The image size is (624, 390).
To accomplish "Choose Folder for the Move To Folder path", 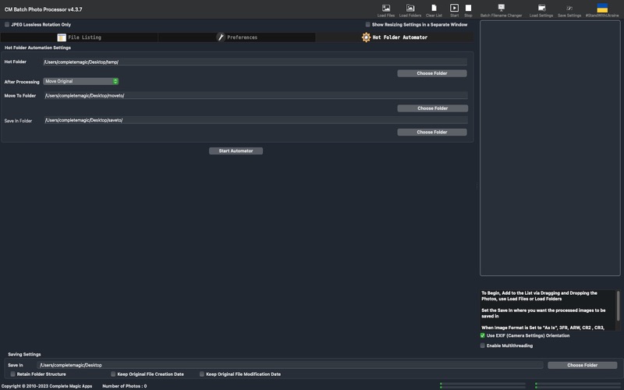I will pyautogui.click(x=433, y=108).
